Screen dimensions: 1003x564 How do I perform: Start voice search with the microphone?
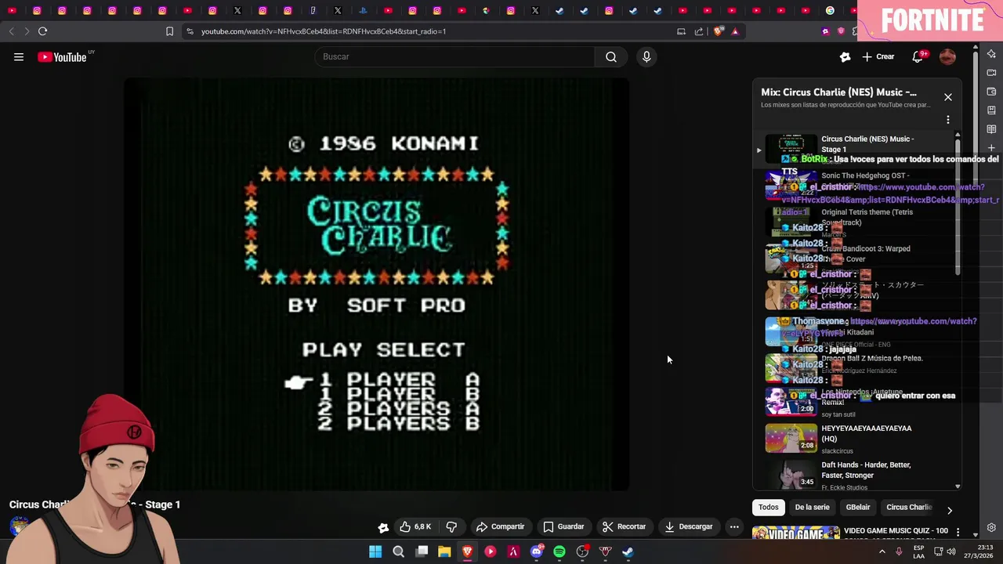[x=646, y=56]
